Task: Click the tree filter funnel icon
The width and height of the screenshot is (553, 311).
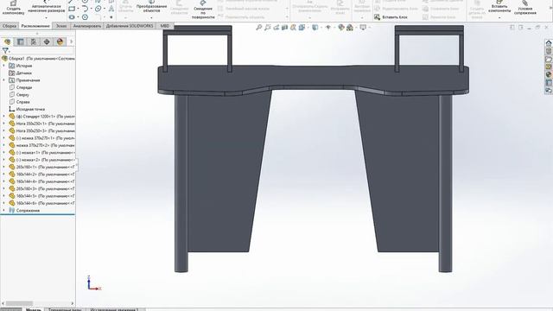Action: [x=5, y=51]
